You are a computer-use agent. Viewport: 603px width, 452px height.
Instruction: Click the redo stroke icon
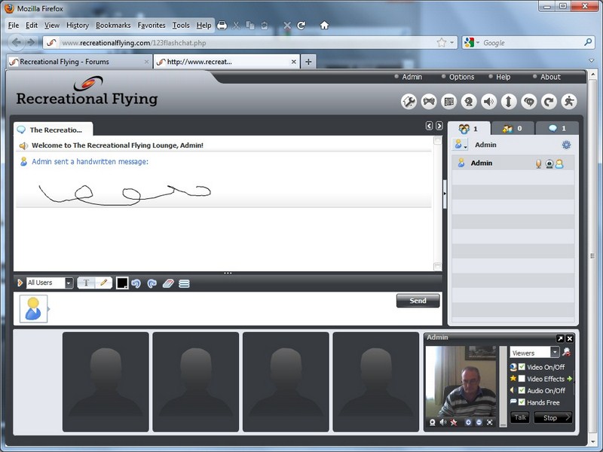click(x=152, y=284)
